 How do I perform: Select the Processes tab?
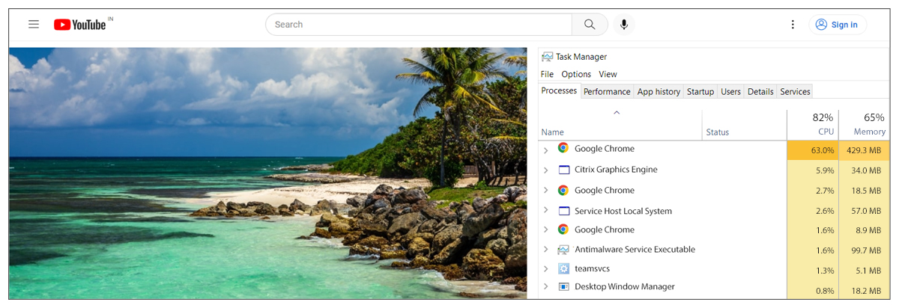click(559, 91)
